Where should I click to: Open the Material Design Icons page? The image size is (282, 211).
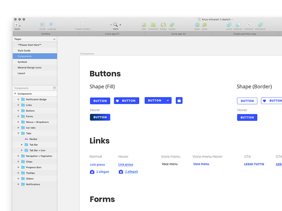pos(35,68)
